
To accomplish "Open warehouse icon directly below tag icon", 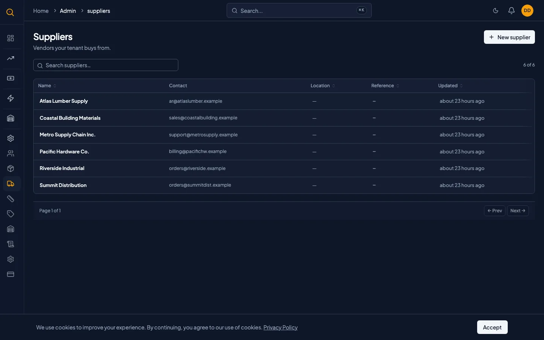I will point(11,229).
